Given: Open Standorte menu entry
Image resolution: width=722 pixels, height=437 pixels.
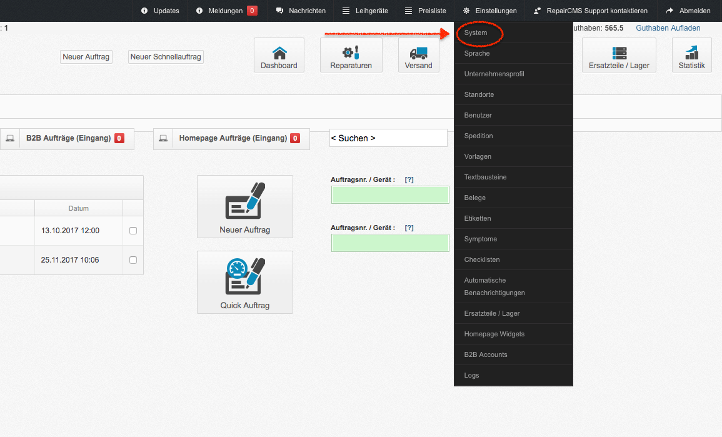Looking at the screenshot, I should (513, 95).
